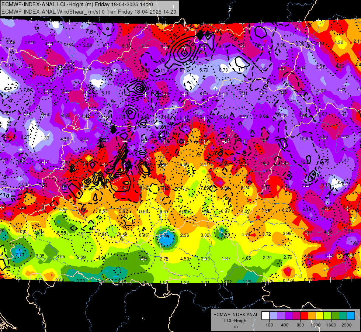
Task: Click the blue legend swatch above 2000
Action: coord(351,316)
